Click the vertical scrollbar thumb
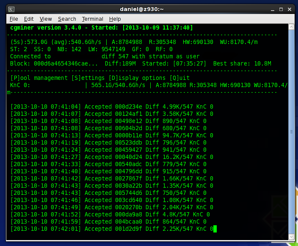 pyautogui.click(x=291, y=132)
